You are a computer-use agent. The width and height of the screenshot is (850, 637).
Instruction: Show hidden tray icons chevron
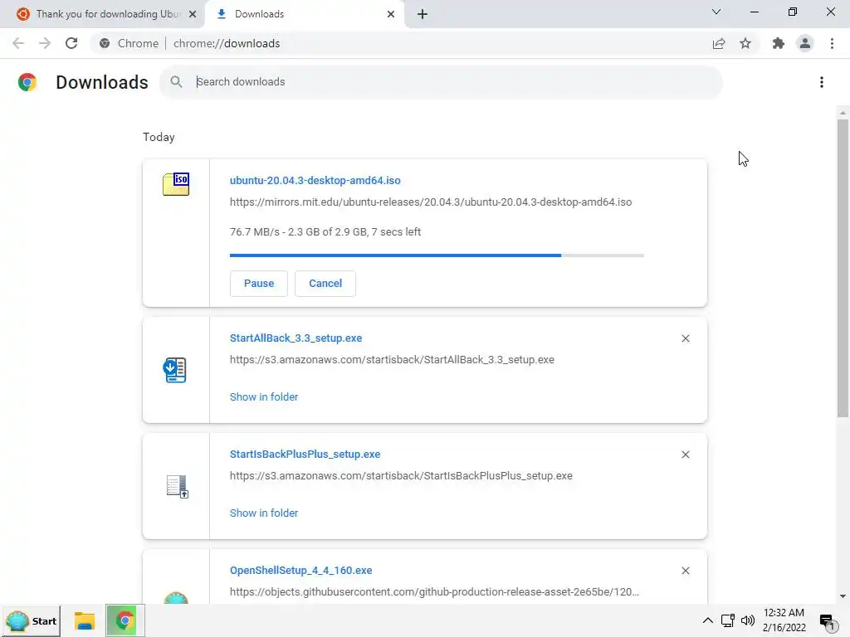tap(707, 620)
